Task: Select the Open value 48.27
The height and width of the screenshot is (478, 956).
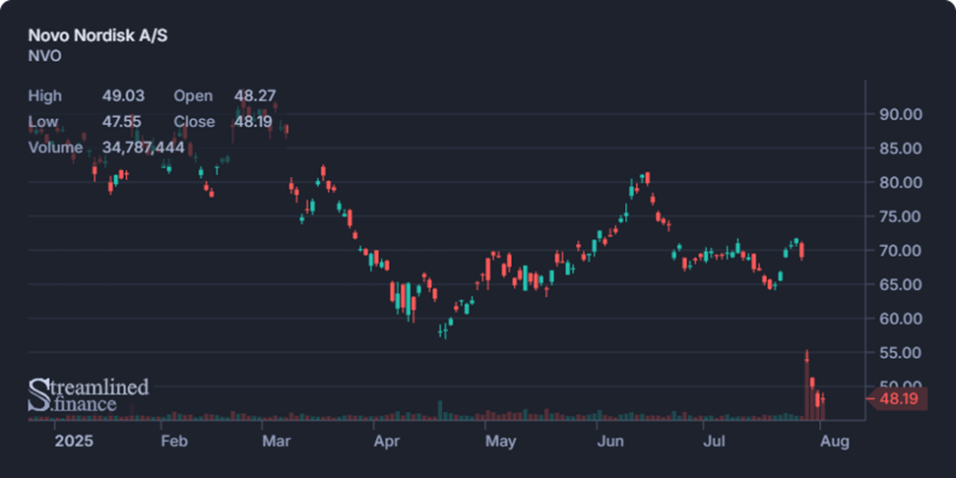Action: click(255, 95)
